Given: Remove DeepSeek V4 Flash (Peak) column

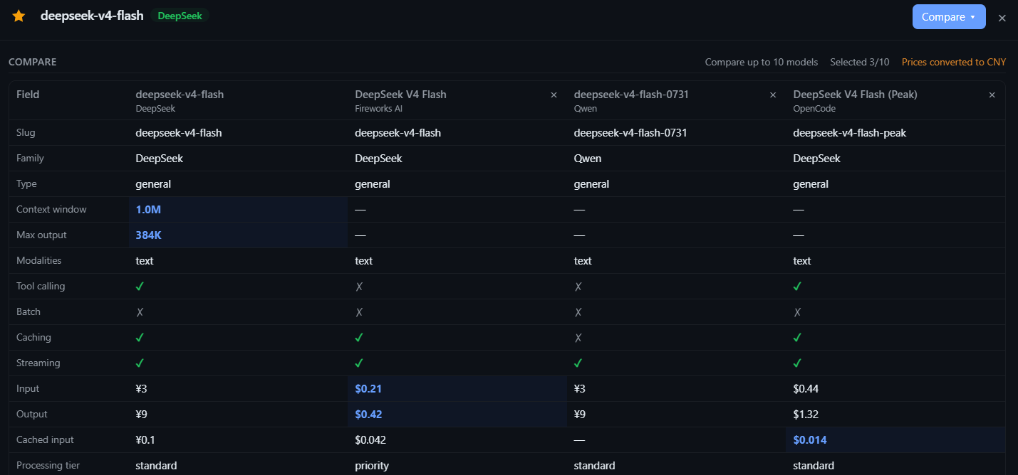Looking at the screenshot, I should click(x=992, y=95).
